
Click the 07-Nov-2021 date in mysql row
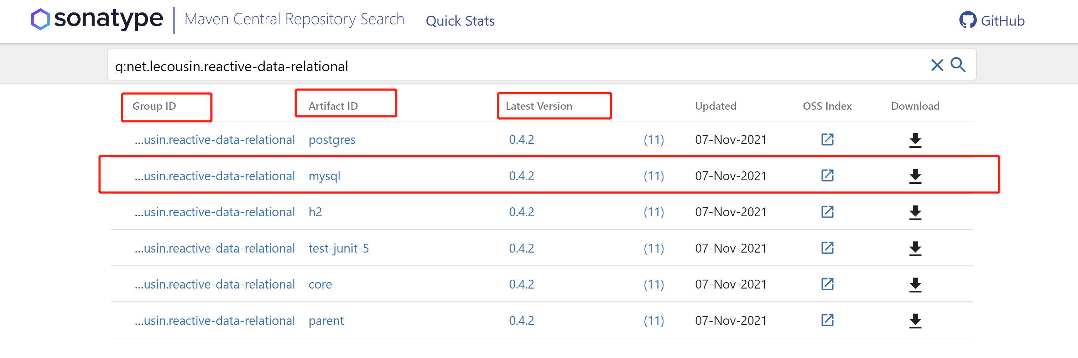pos(731,176)
